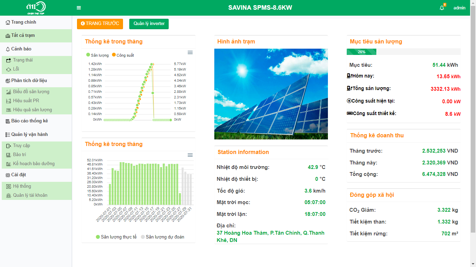Collapse the Quản lý vận hành section
Viewport: 476px width, 267px height.
(29, 135)
